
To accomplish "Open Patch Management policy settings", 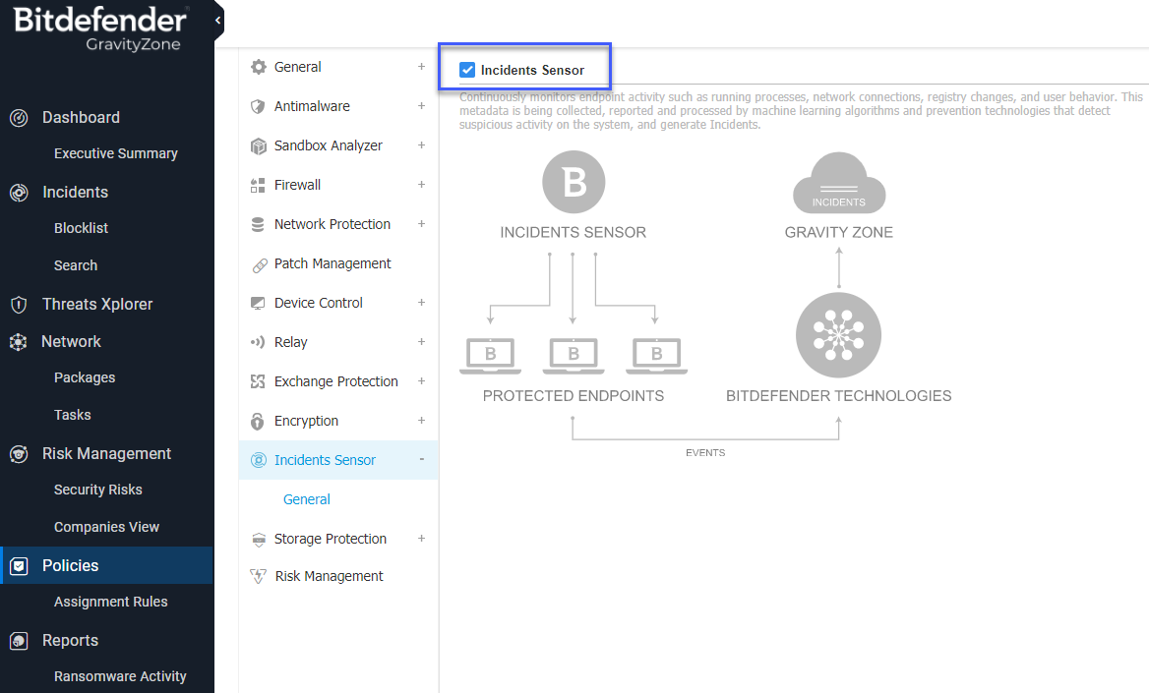I will point(332,263).
